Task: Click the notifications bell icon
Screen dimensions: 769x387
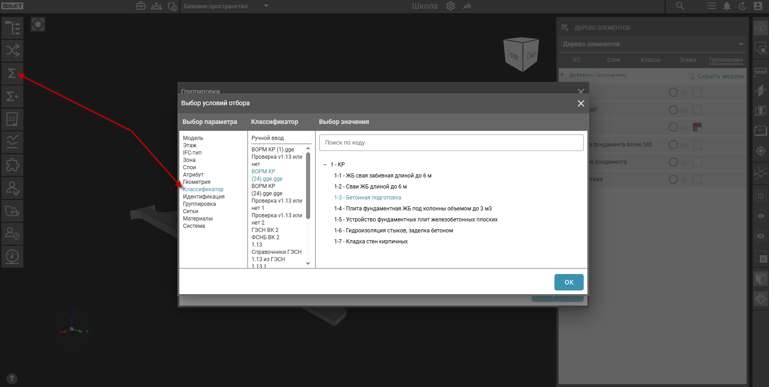Action: click(726, 6)
